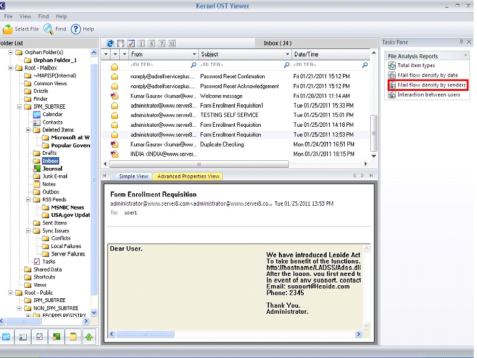Collapse File Analysis Reports section
This screenshot has width=477, height=358.
coord(465,56)
